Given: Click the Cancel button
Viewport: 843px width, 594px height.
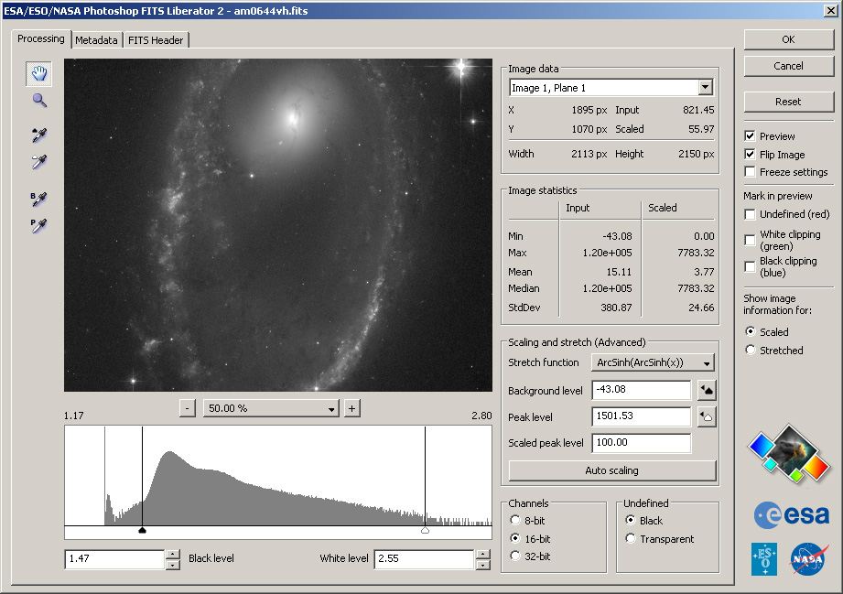Looking at the screenshot, I should 789,66.
